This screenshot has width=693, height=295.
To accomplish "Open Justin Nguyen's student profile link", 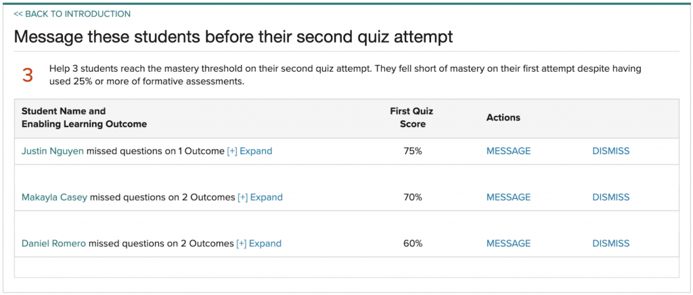I will pyautogui.click(x=53, y=152).
